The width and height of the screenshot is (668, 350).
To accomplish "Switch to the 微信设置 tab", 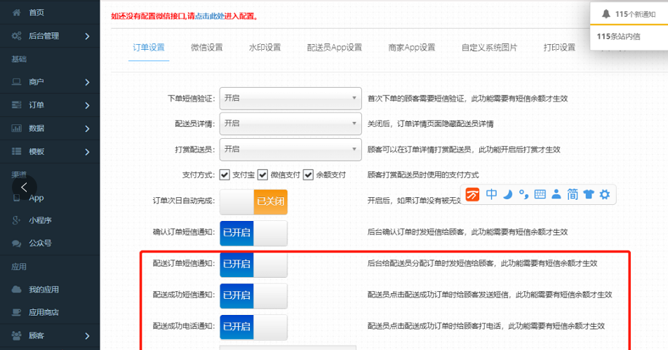I will [206, 48].
